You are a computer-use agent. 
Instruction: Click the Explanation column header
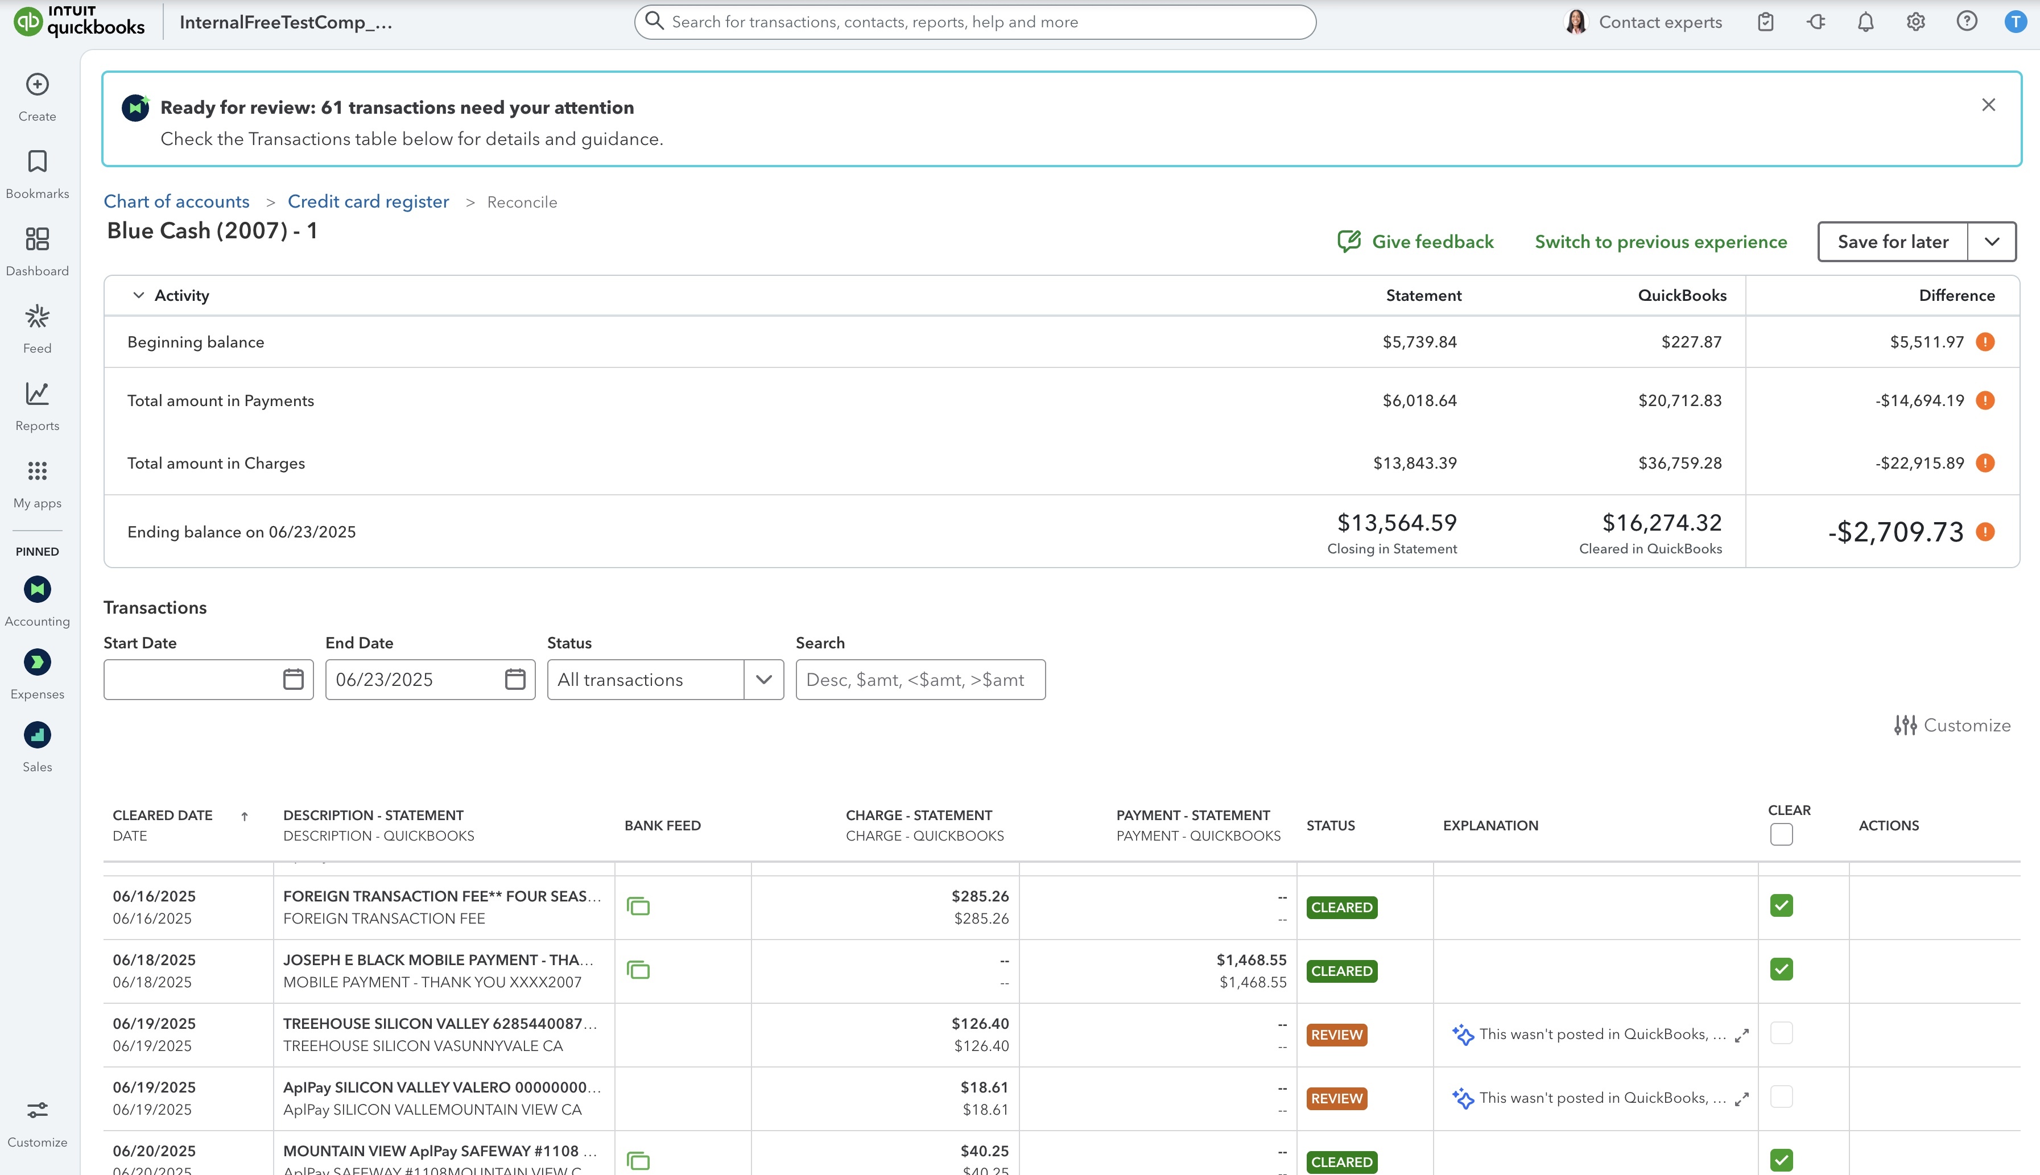pos(1490,826)
